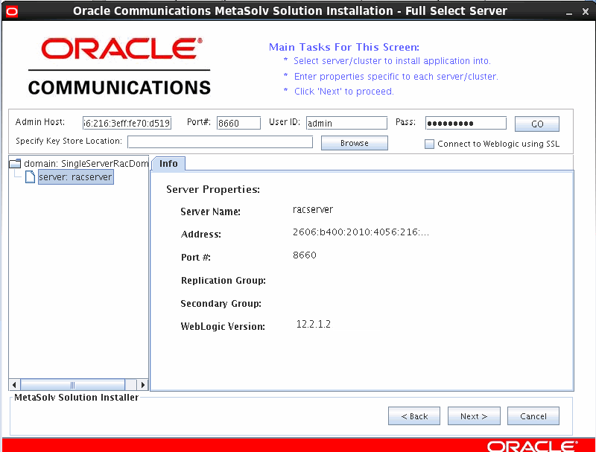The image size is (596, 452).
Task: Click the Admin Host input field
Action: pyautogui.click(x=127, y=123)
